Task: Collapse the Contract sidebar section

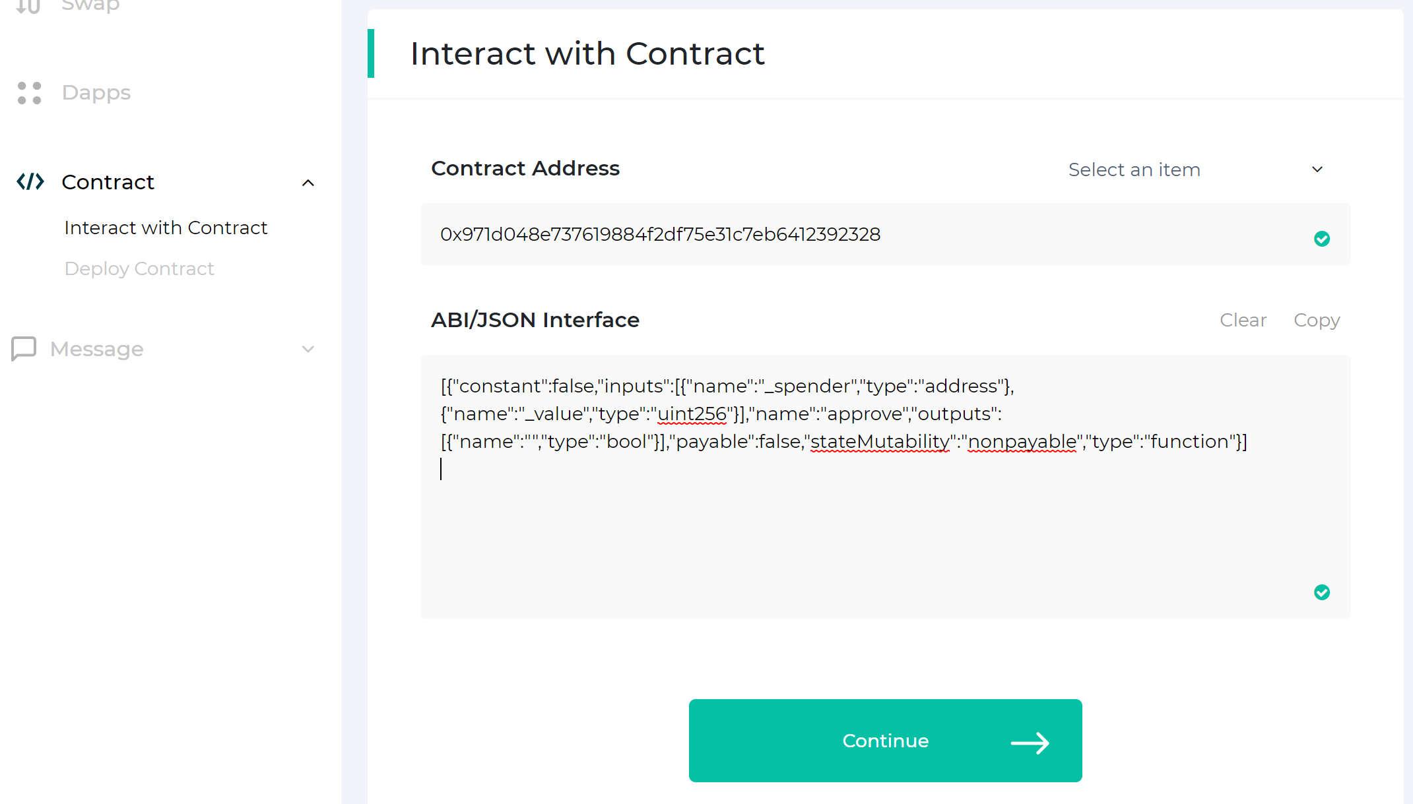Action: point(308,183)
